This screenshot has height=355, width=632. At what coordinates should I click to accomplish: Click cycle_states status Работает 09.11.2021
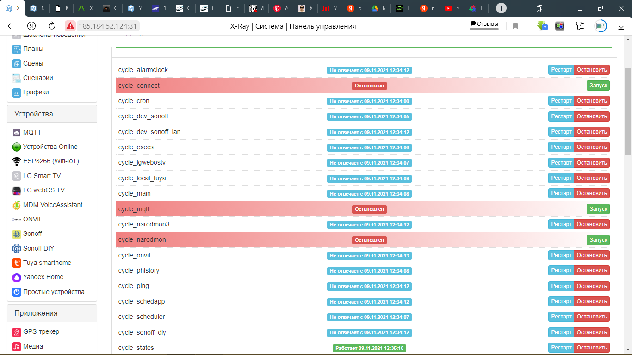pos(369,348)
